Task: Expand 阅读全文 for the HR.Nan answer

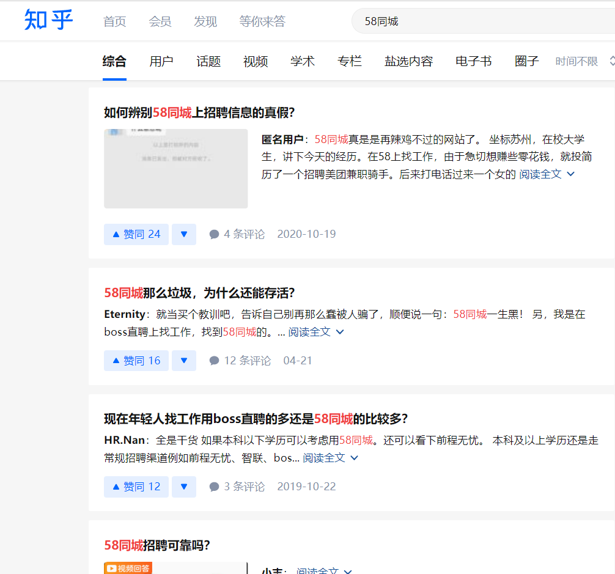Action: [330, 458]
